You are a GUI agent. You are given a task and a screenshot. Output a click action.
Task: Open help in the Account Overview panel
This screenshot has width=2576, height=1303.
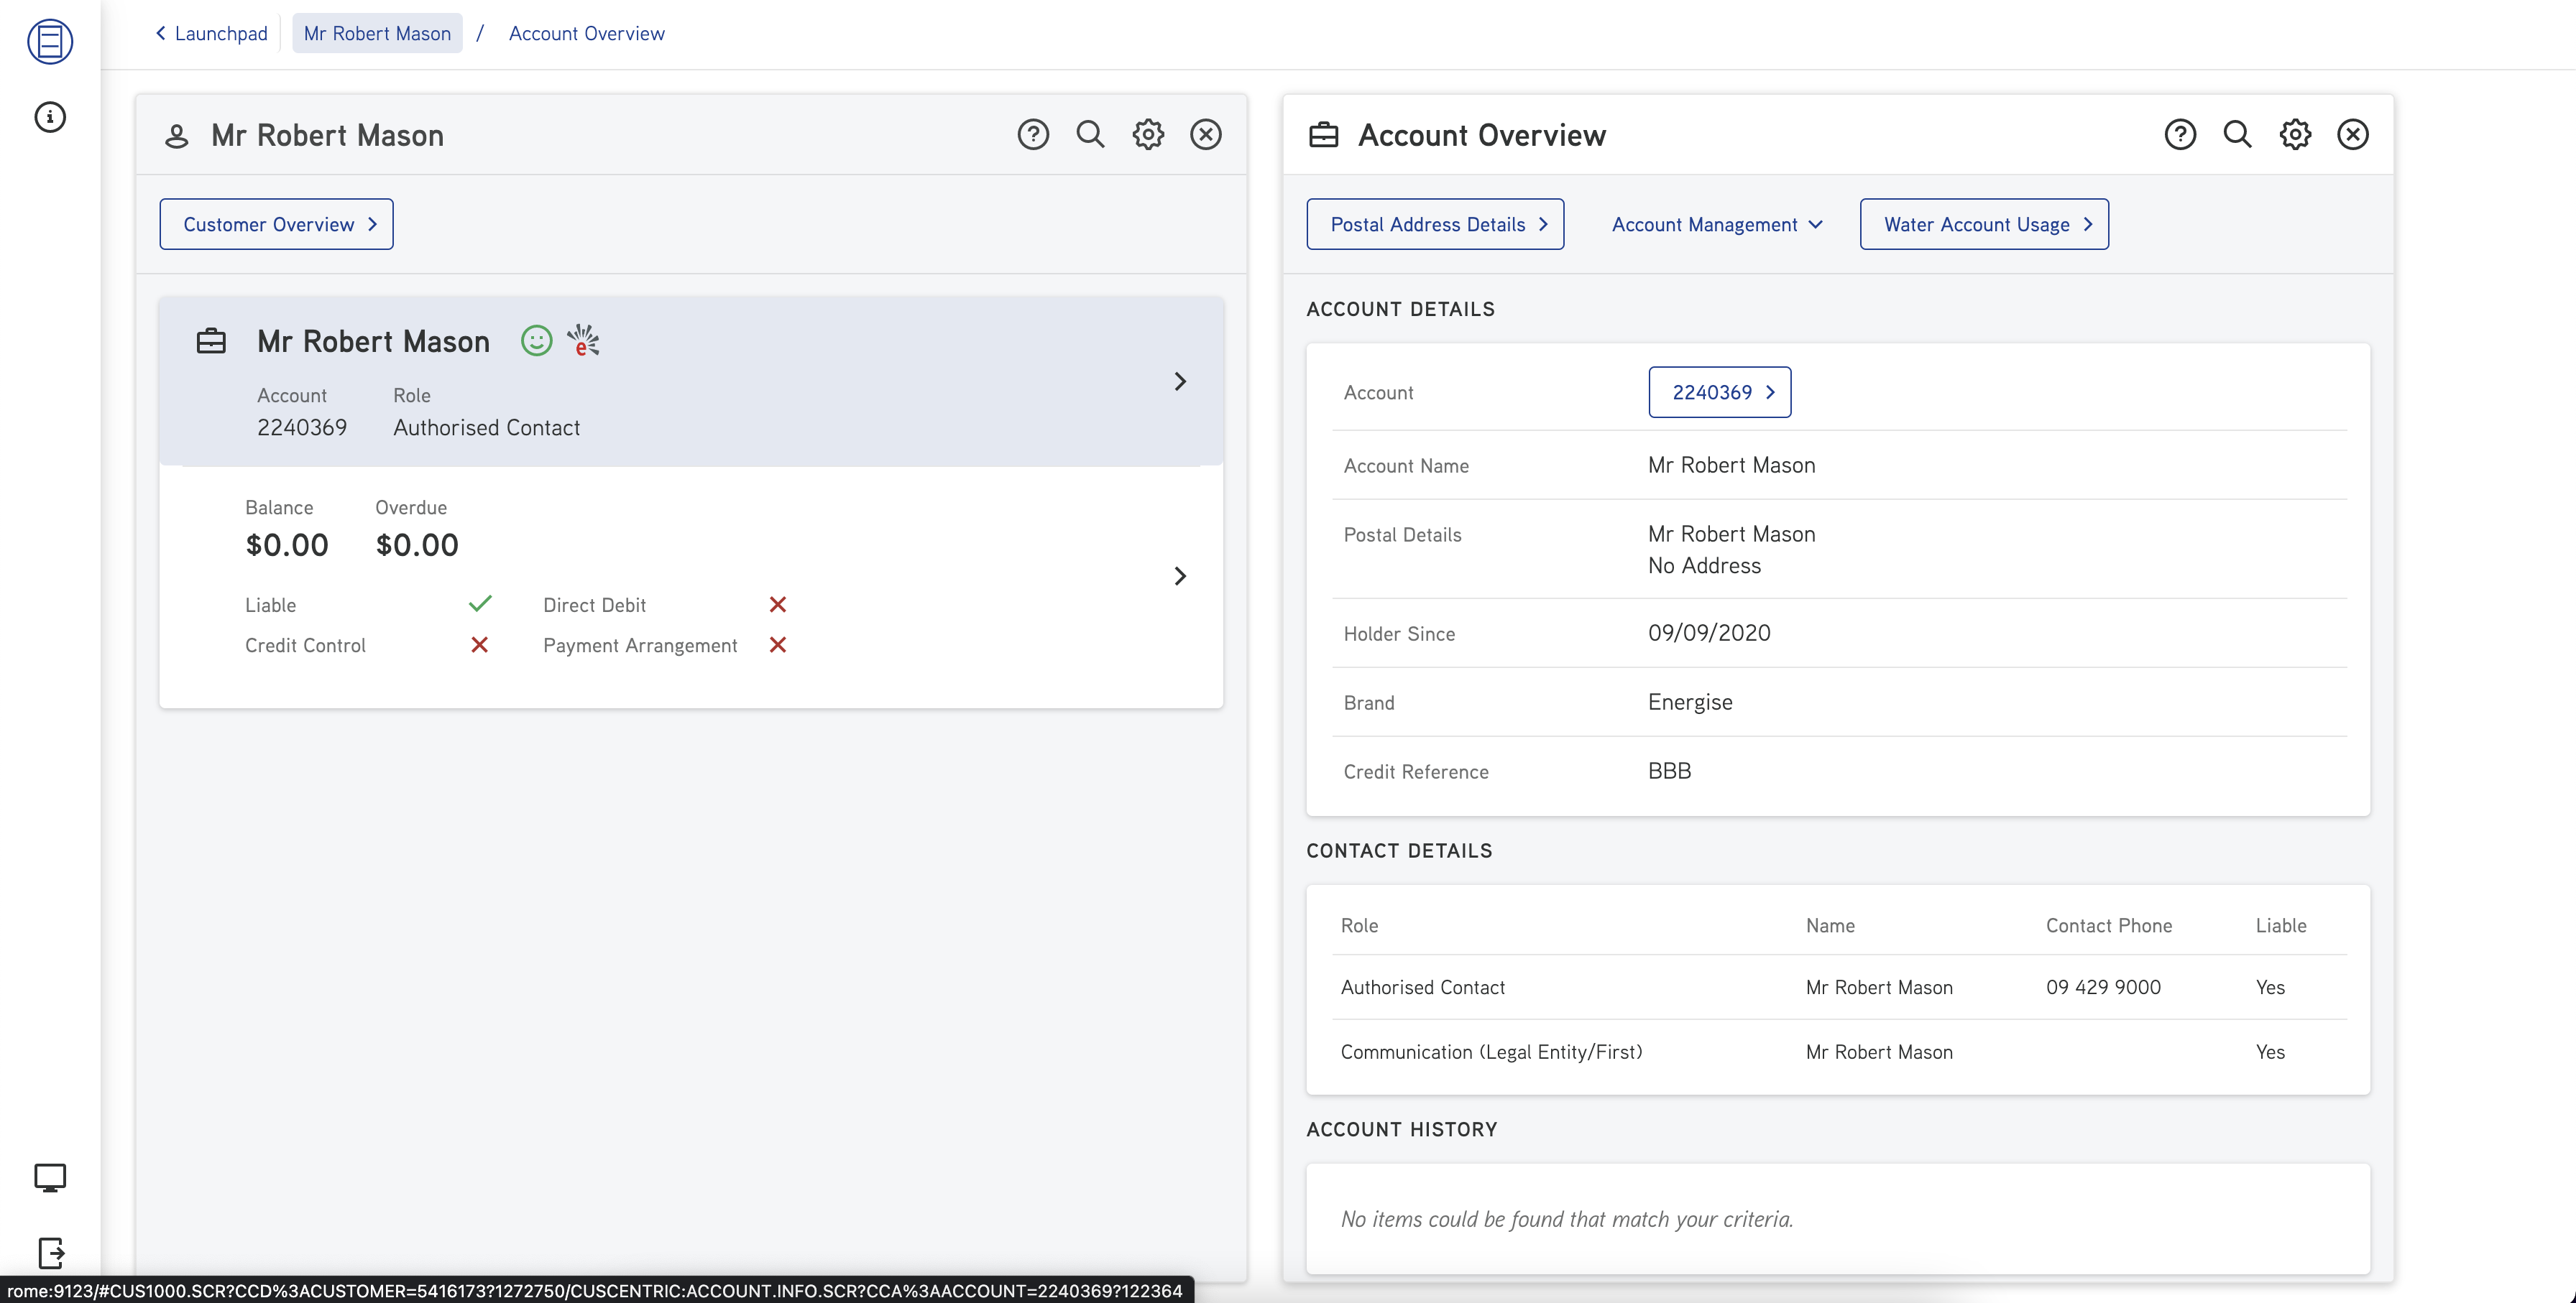2181,134
